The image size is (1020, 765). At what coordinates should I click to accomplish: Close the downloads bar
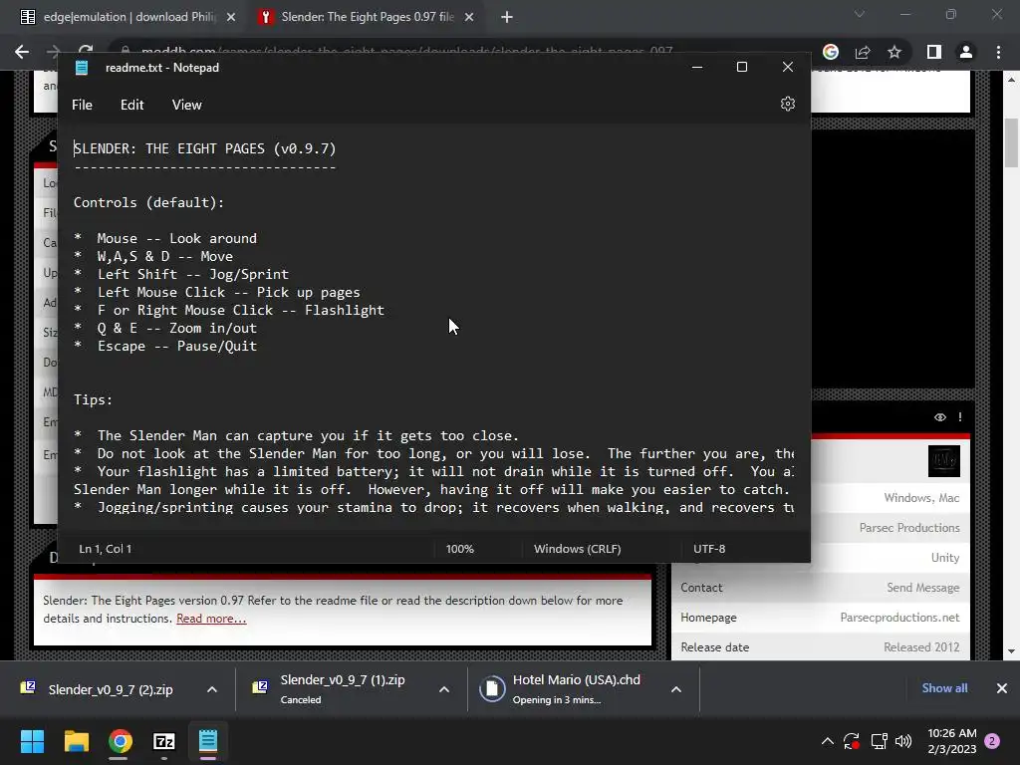[x=1002, y=688]
